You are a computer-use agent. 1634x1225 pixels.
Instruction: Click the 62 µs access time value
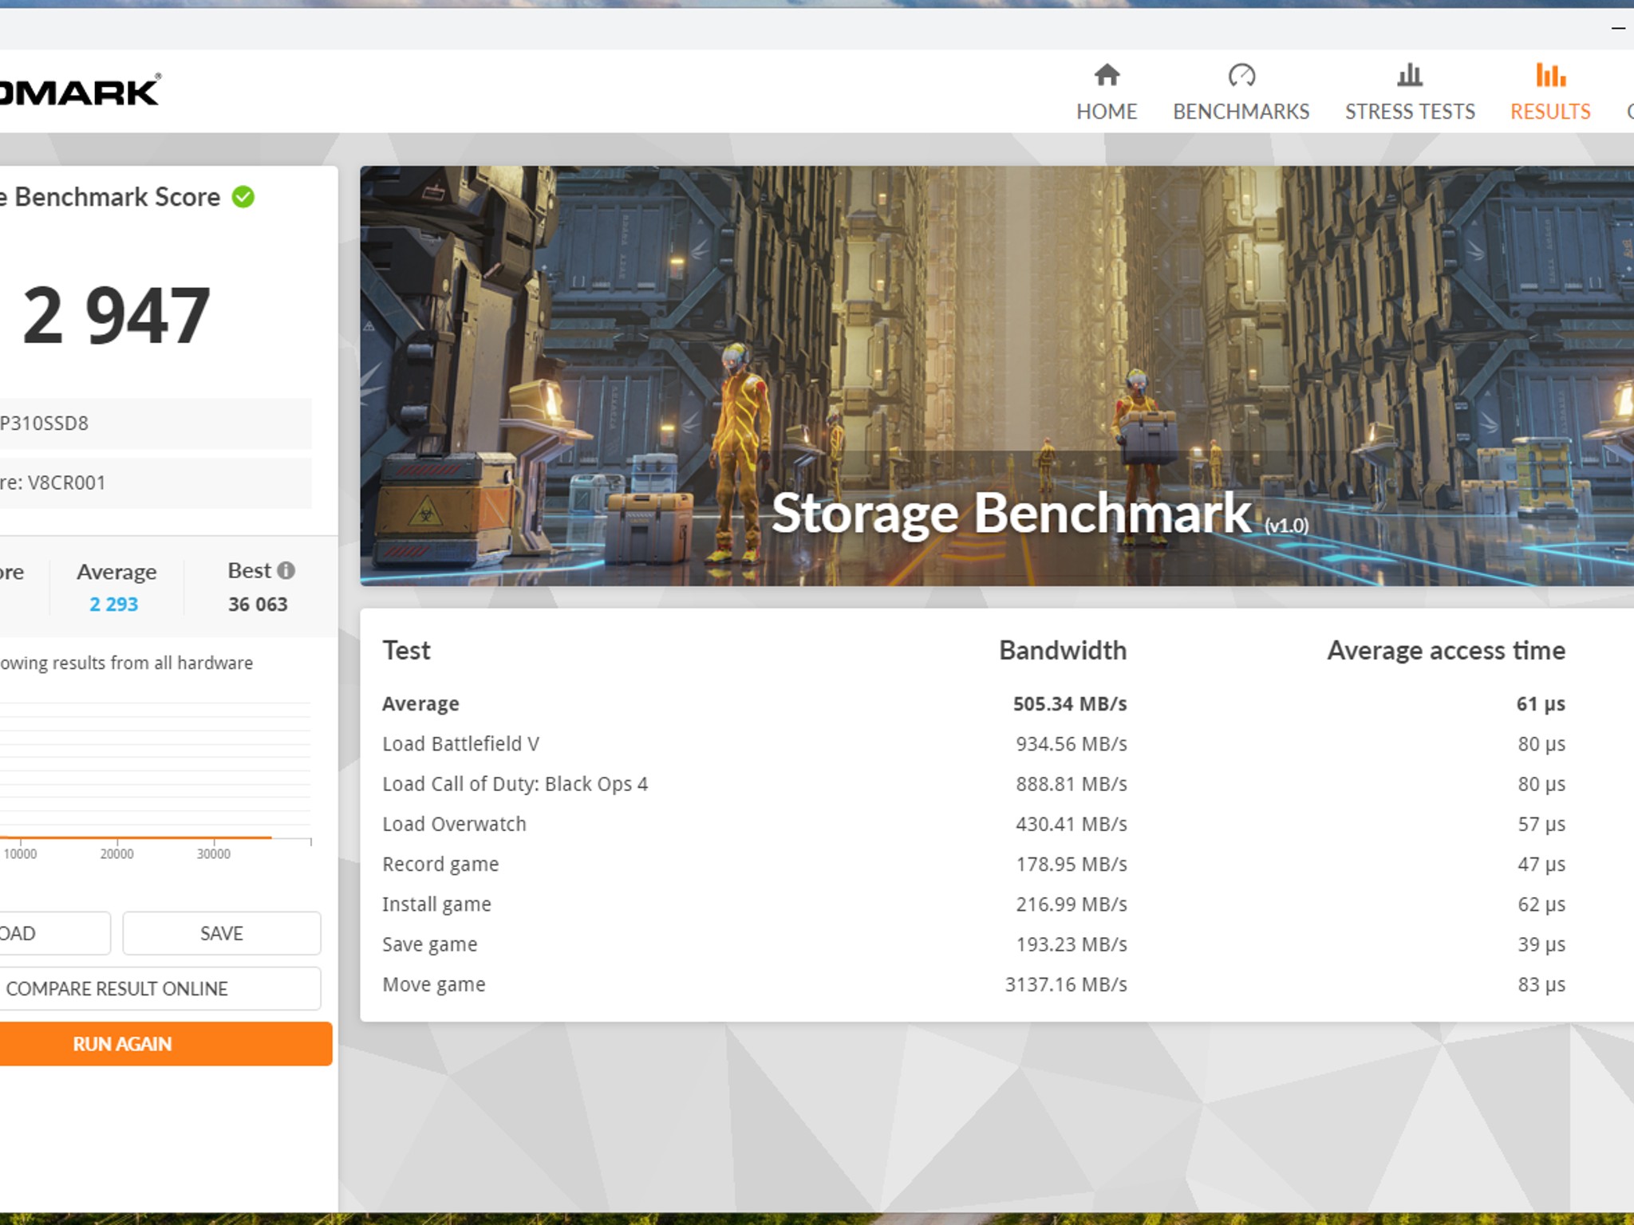[1541, 904]
